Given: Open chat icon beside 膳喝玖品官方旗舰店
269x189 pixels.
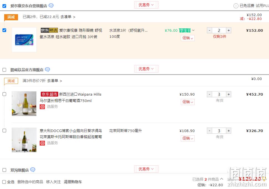Looking at the screenshot, I should pyautogui.click(x=47, y=69).
